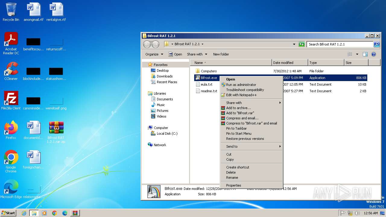Open the Share with toolbar dropdown
The width and height of the screenshot is (386, 217).
click(197, 54)
